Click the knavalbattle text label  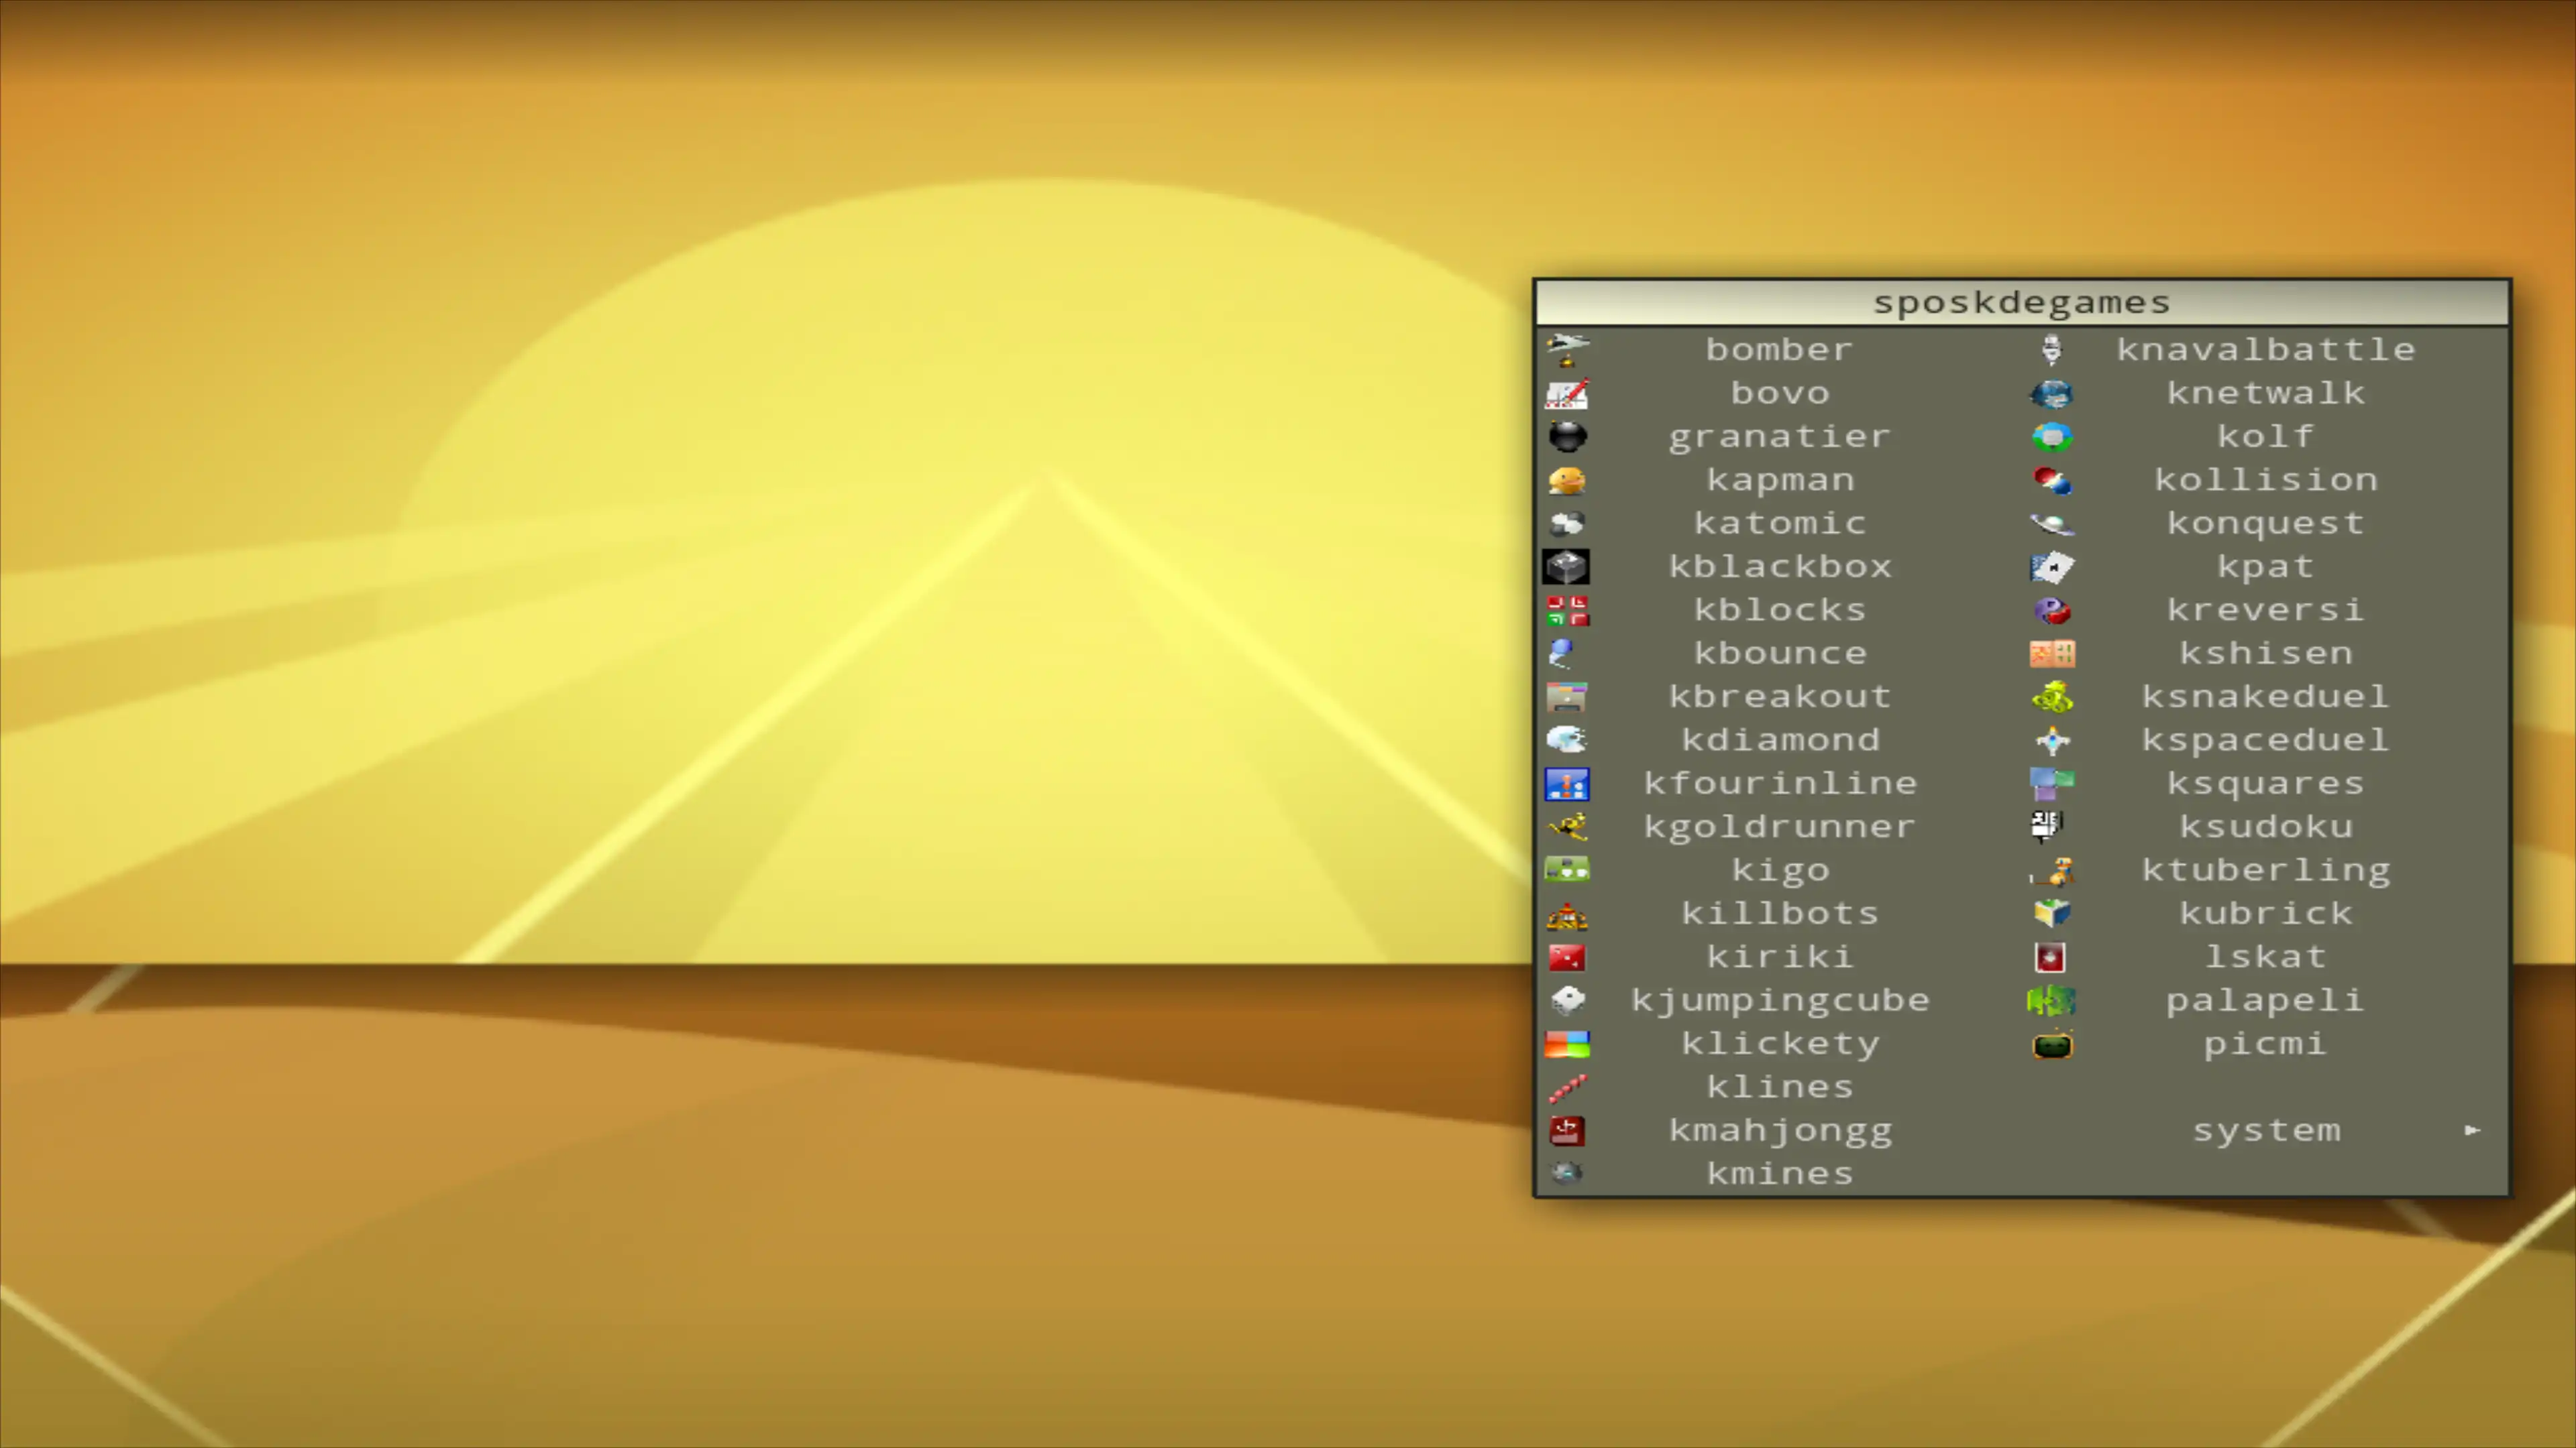click(x=2265, y=350)
